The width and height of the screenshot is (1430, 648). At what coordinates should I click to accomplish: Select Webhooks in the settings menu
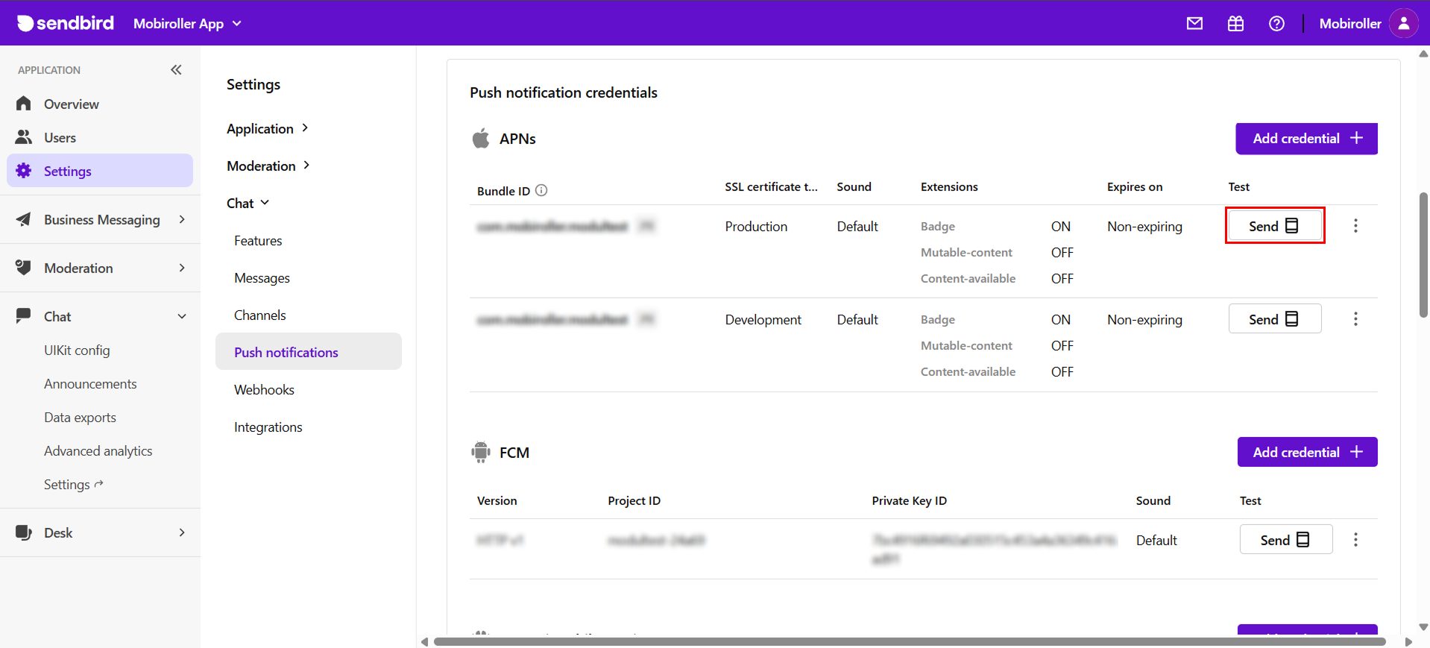264,390
